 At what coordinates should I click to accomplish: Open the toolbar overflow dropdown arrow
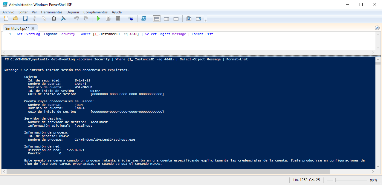click(x=205, y=20)
